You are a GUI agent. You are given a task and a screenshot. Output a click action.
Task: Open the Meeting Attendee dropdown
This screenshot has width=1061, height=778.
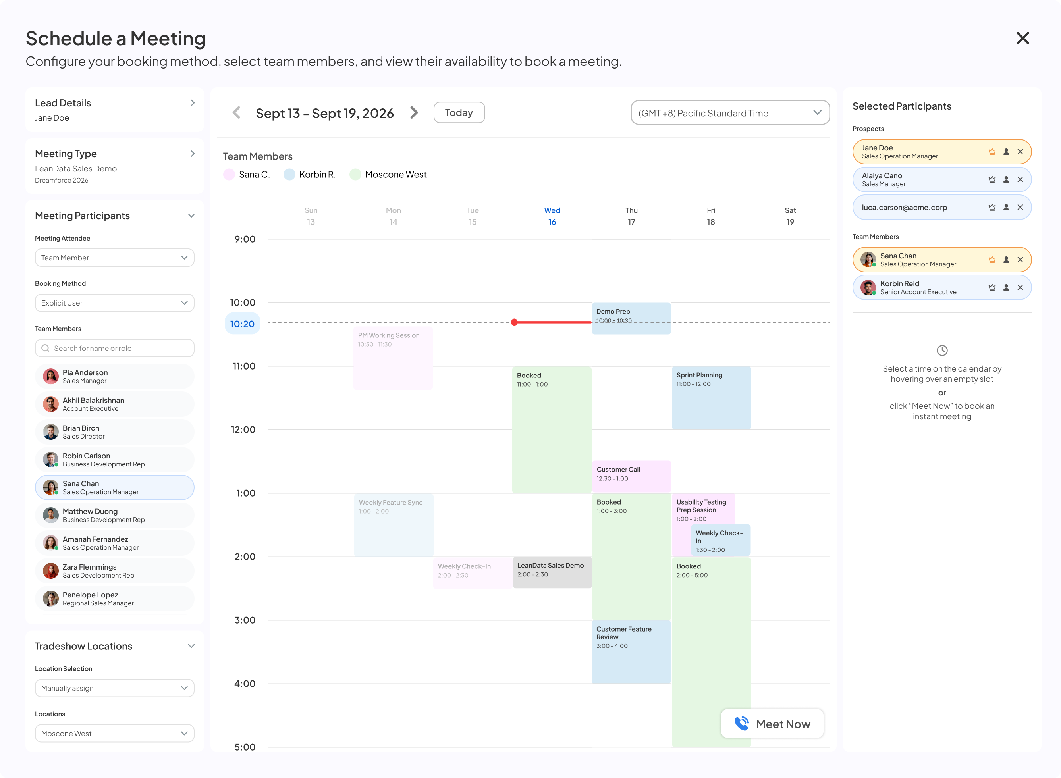[x=114, y=258]
